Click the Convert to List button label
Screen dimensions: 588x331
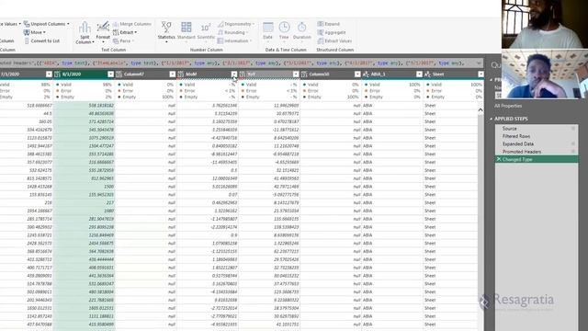pos(45,40)
